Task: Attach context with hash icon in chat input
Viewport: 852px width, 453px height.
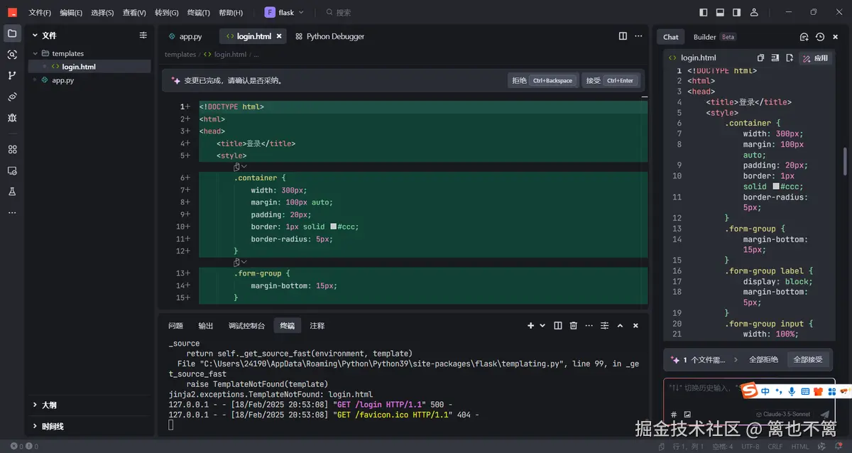Action: tap(673, 414)
